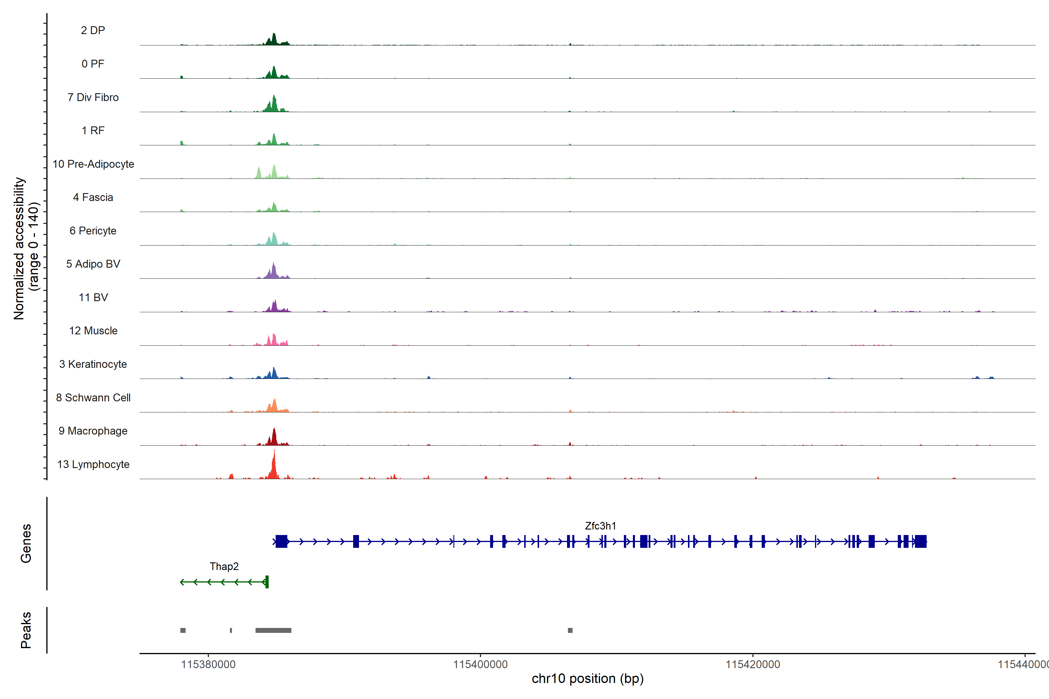This screenshot has height=699, width=1049.
Task: Click the Zfc3h1 gene label
Action: [x=600, y=526]
